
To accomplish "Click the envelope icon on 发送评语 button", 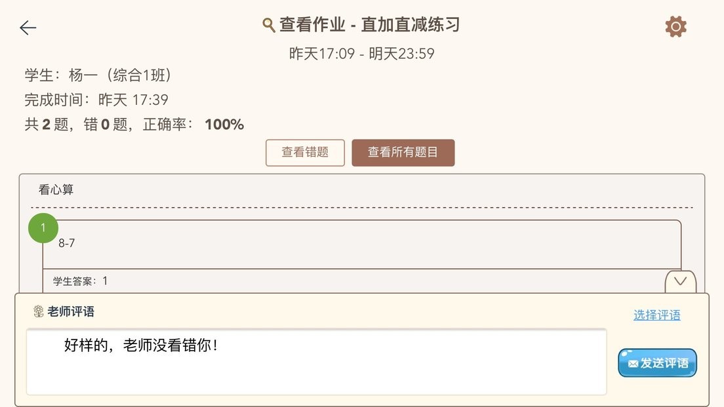I will point(632,362).
